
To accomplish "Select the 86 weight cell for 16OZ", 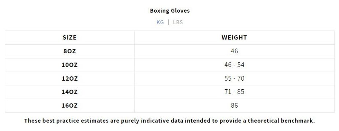I will (234, 106).
